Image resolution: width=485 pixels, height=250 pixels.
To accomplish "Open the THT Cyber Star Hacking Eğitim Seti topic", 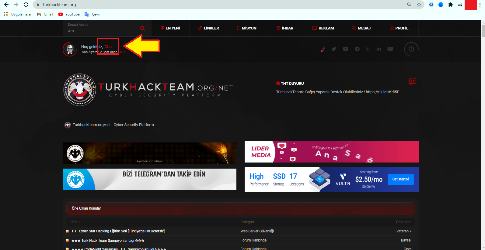I will (x=118, y=231).
